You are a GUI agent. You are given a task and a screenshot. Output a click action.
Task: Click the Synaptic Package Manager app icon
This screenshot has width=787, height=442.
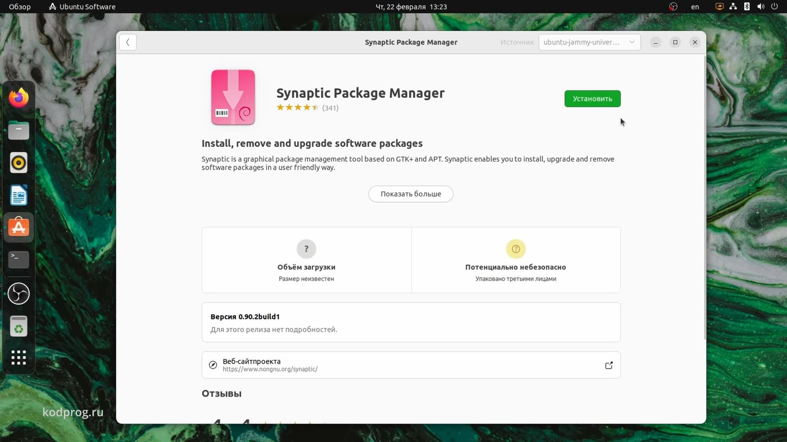pos(233,97)
